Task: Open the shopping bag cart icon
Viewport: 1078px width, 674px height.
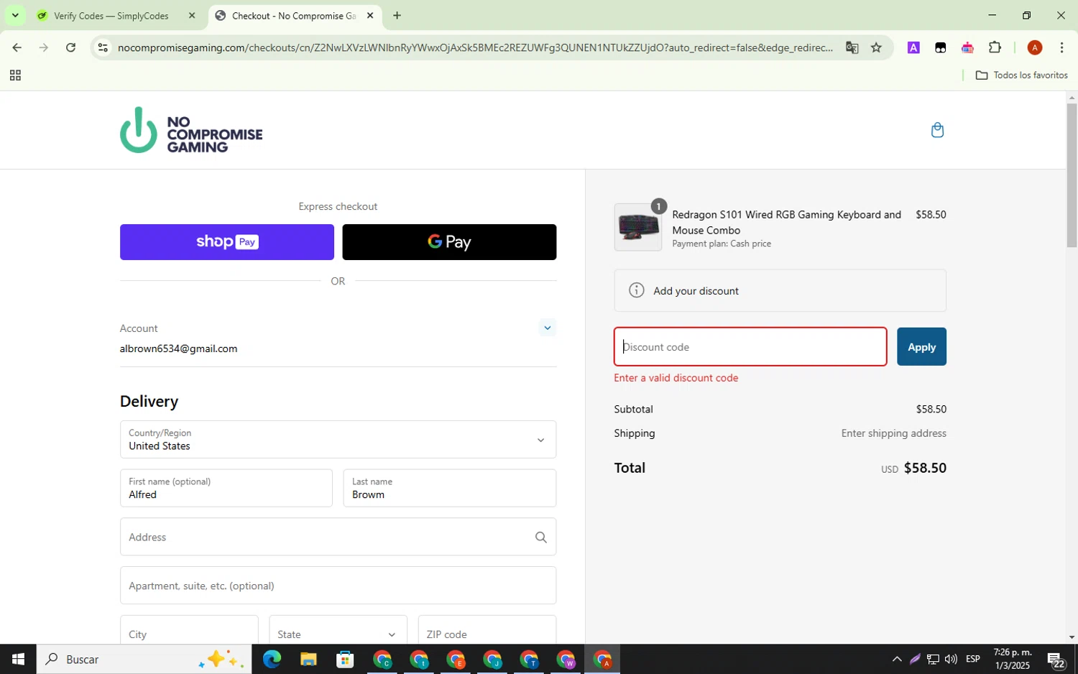Action: 937,130
